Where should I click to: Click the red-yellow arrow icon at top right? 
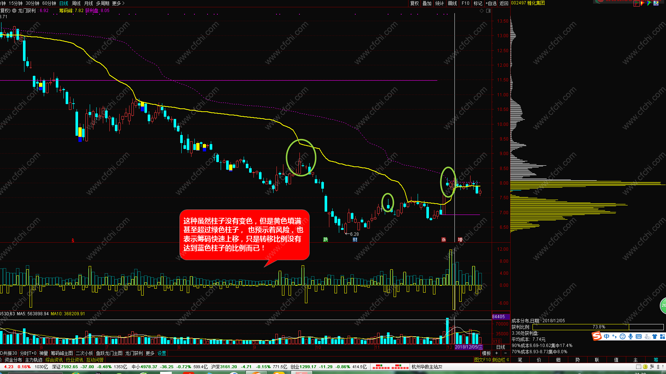tap(643, 3)
